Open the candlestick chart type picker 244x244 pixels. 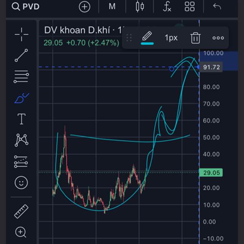tap(140, 7)
